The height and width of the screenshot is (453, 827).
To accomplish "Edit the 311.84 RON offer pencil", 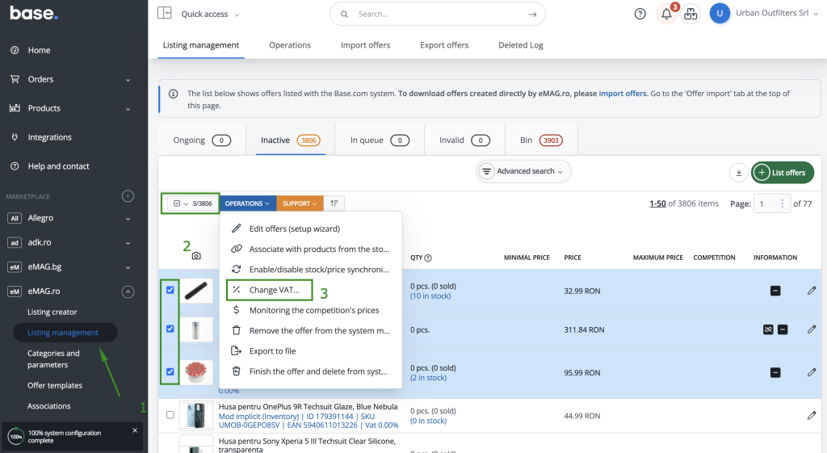I will pos(811,329).
